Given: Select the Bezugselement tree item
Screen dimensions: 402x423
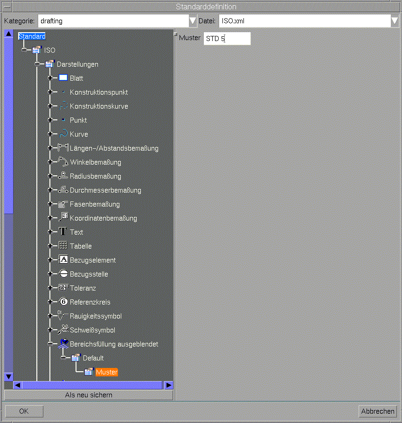Looking at the screenshot, I should click(x=92, y=260).
